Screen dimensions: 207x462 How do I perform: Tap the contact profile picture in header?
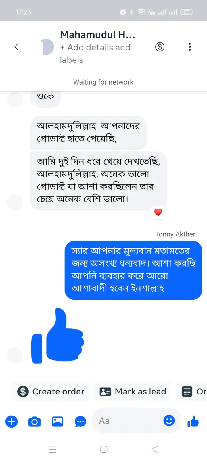pos(47,47)
